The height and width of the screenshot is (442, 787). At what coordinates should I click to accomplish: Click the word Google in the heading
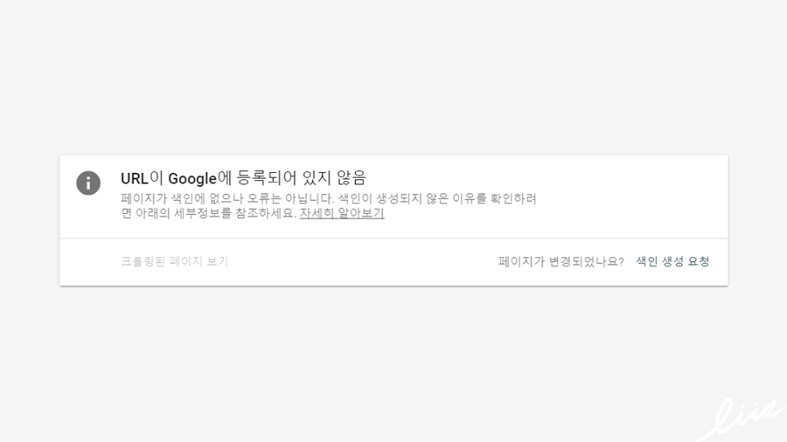click(x=192, y=178)
